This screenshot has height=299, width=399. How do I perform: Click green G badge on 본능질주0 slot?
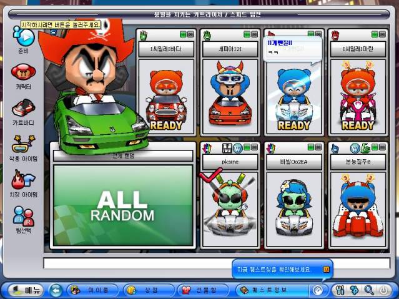coord(365,148)
